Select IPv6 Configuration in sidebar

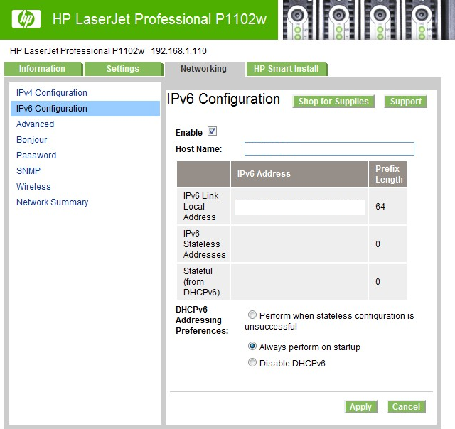click(85, 109)
